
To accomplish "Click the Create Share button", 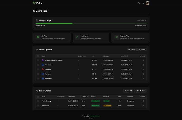I will 140,91.
